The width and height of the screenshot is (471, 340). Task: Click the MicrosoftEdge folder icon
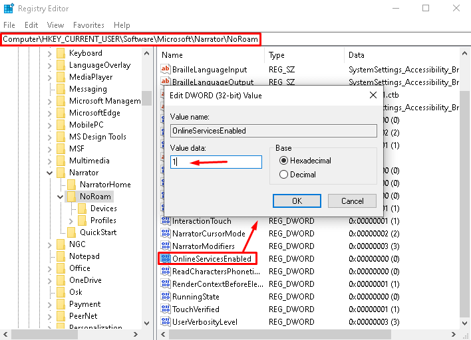click(61, 113)
